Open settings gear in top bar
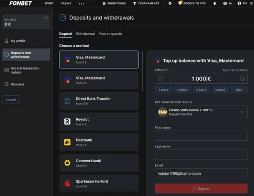254x196 pixels. [170, 4]
